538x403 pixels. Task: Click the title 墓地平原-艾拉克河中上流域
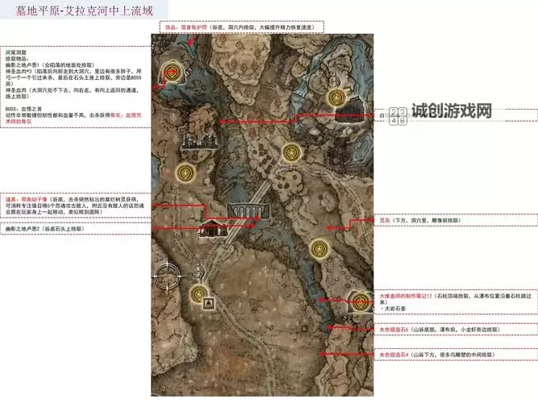click(84, 10)
